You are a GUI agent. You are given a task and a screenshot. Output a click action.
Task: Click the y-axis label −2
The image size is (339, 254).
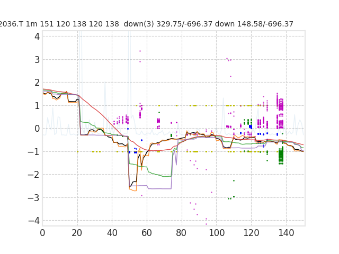pos(34,175)
